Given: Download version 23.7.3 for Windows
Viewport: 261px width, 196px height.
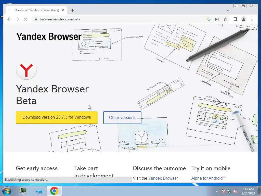Looking at the screenshot, I should [x=57, y=117].
